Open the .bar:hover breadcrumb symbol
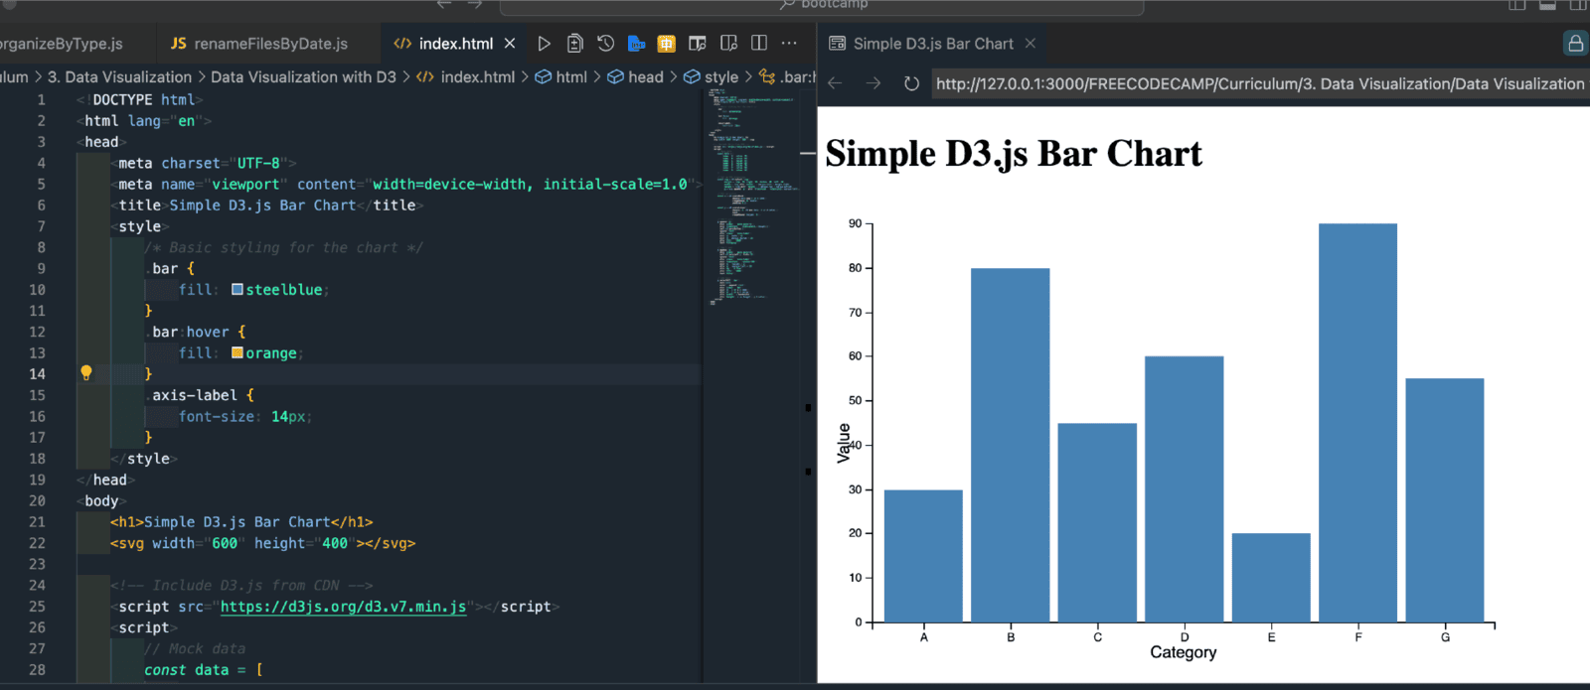 (787, 77)
